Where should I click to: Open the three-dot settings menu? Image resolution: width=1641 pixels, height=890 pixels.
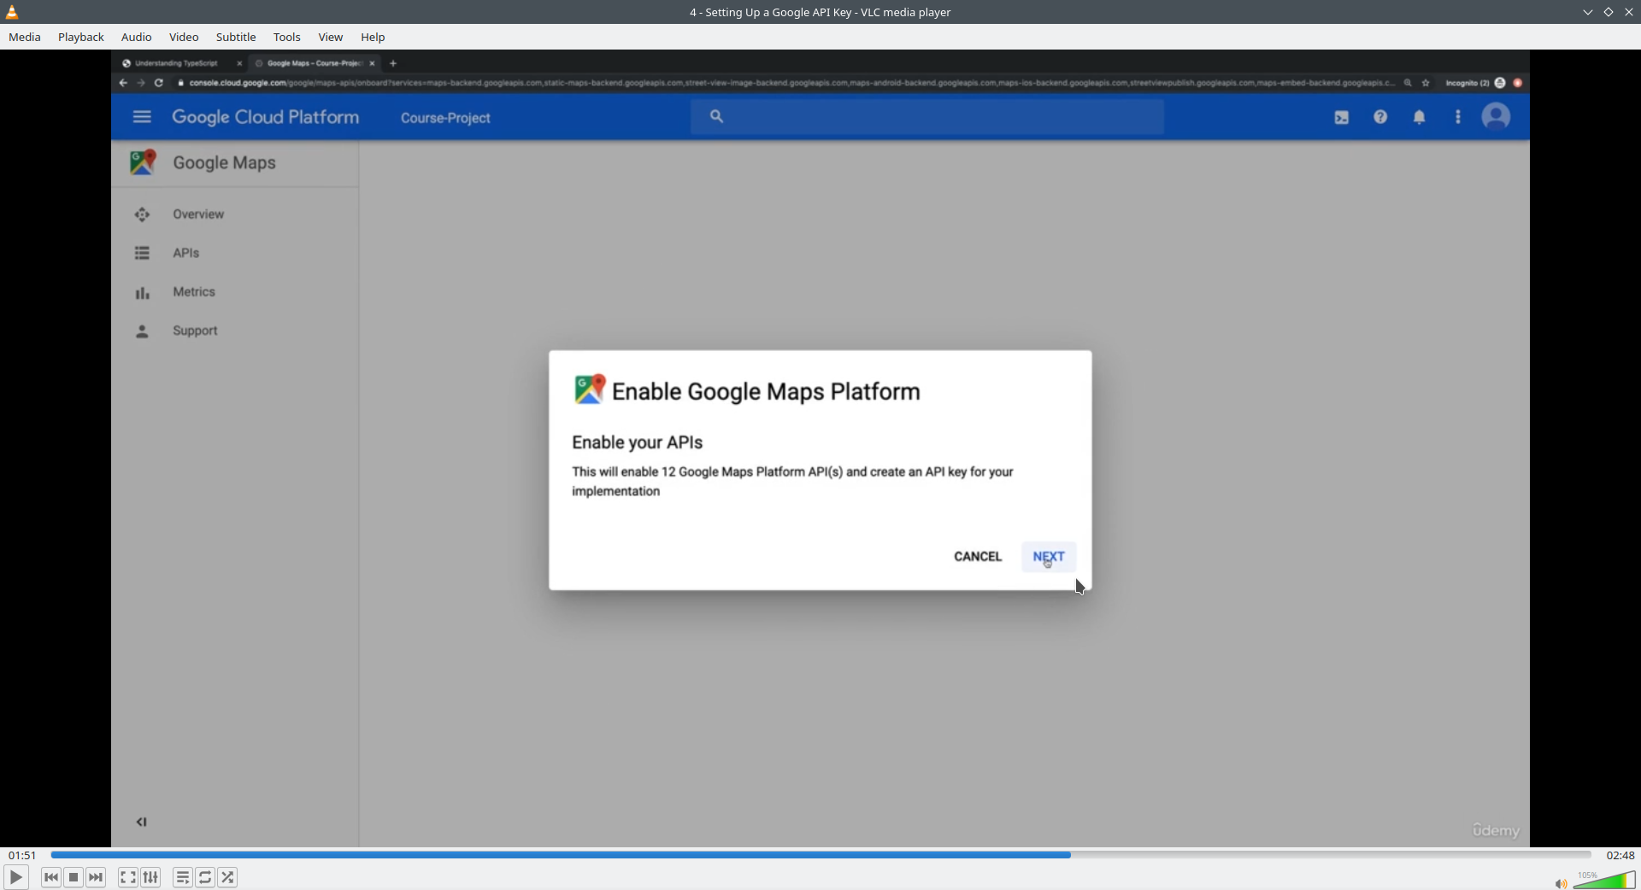tap(1458, 117)
